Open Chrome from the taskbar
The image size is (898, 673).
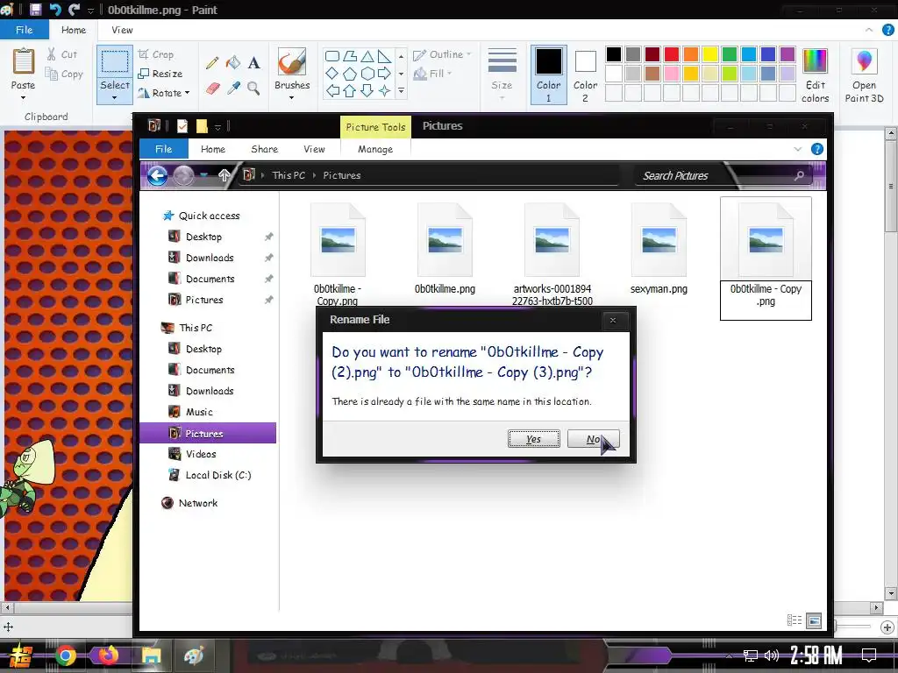(65, 655)
